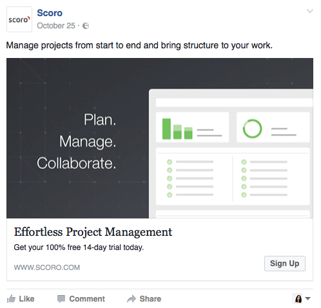Click third green checkmark in left list
Screen dimensions: 321x308
pyautogui.click(x=170, y=178)
